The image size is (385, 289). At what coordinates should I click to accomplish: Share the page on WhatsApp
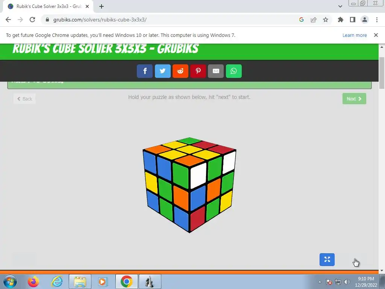(x=234, y=71)
